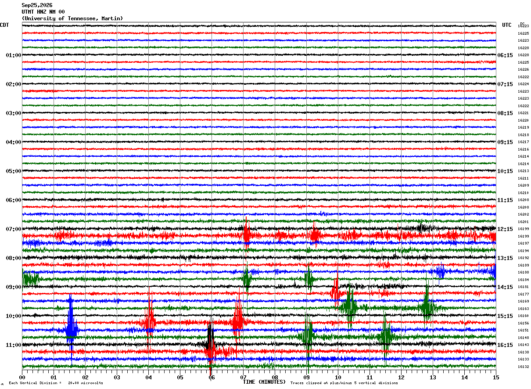Image resolution: width=531 pixels, height=389 pixels.
Task: Select the 11:00 CDT hour label
Action: pyautogui.click(x=14, y=345)
